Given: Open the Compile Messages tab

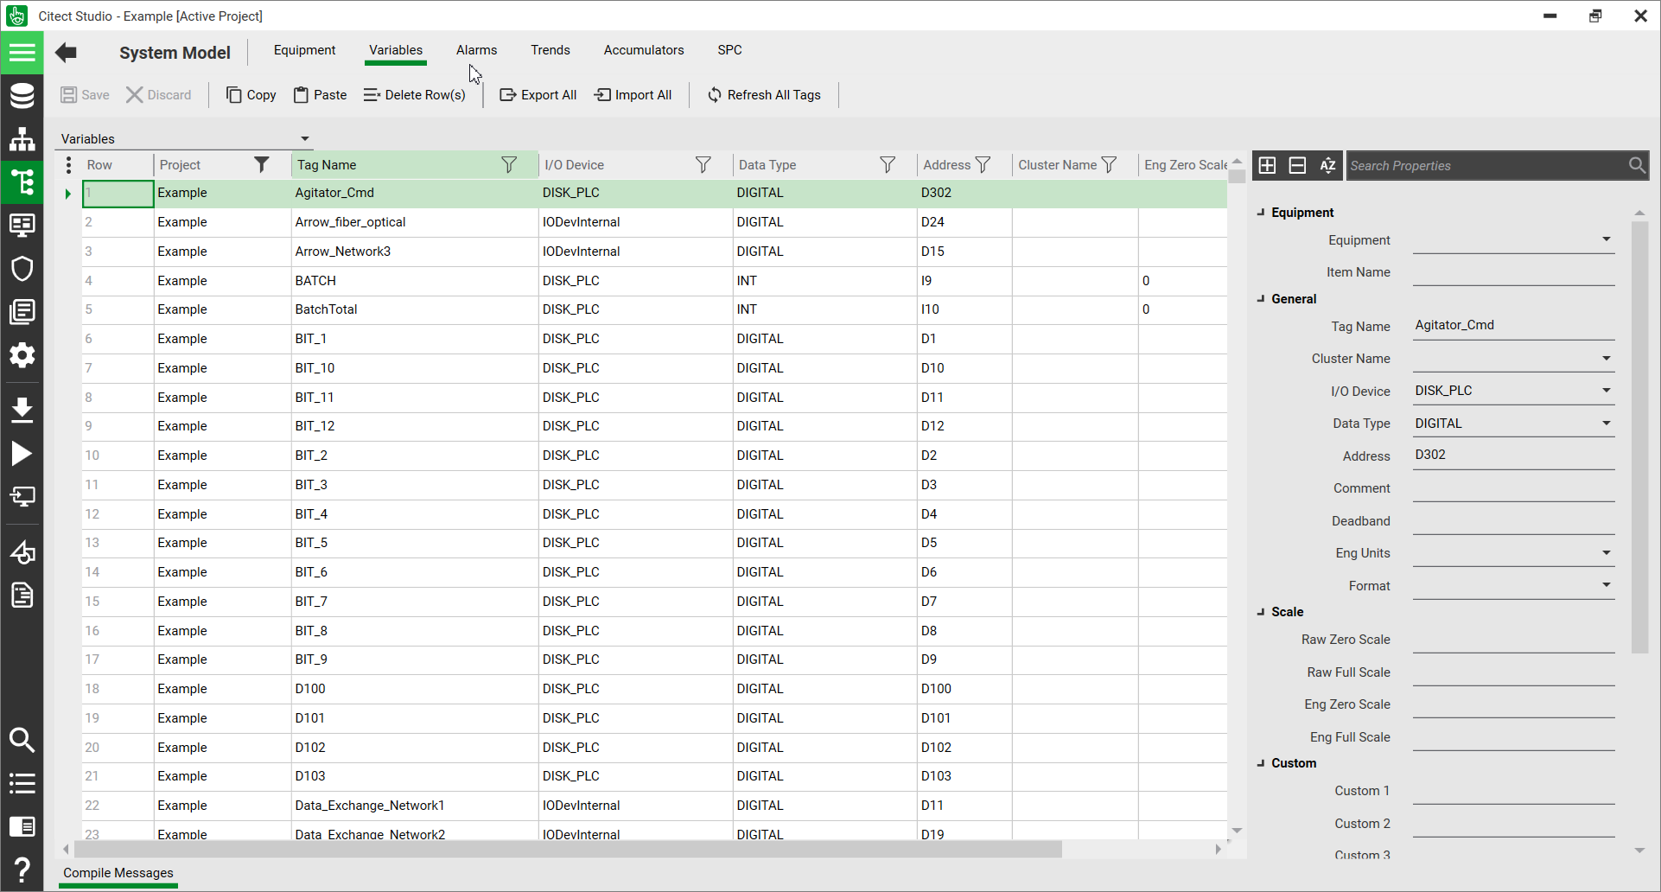Looking at the screenshot, I should point(118,873).
